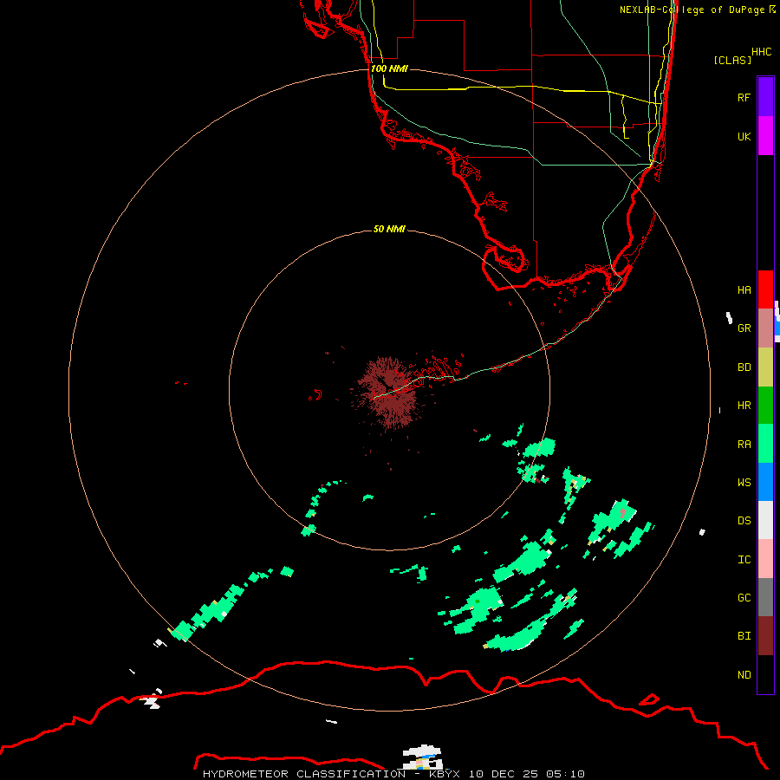
Task: Click the 'UK' legend label
Action: pyautogui.click(x=744, y=136)
